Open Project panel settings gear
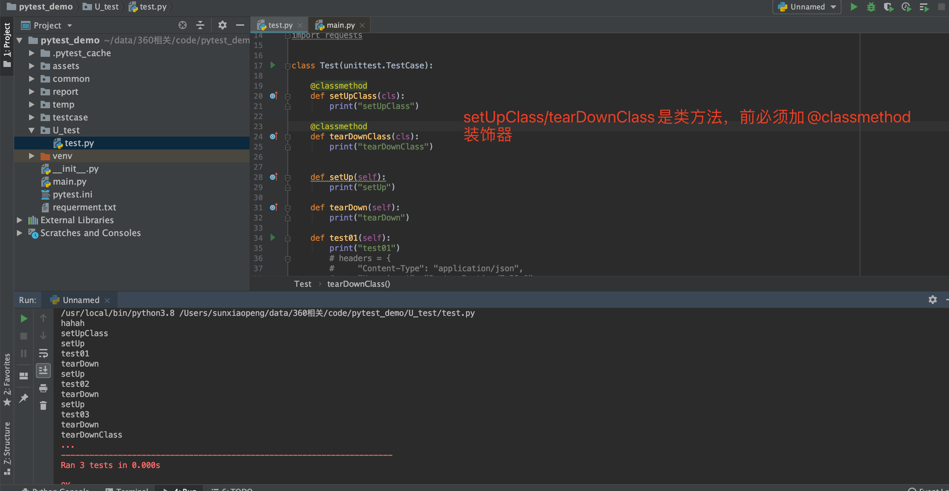The width and height of the screenshot is (949, 491). click(222, 25)
